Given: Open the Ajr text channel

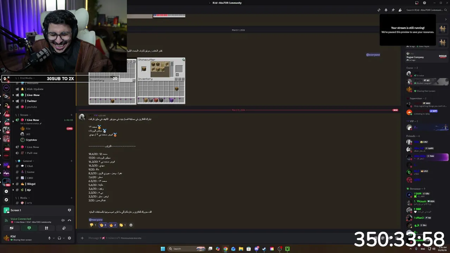Looking at the screenshot, I should click(x=44, y=190).
